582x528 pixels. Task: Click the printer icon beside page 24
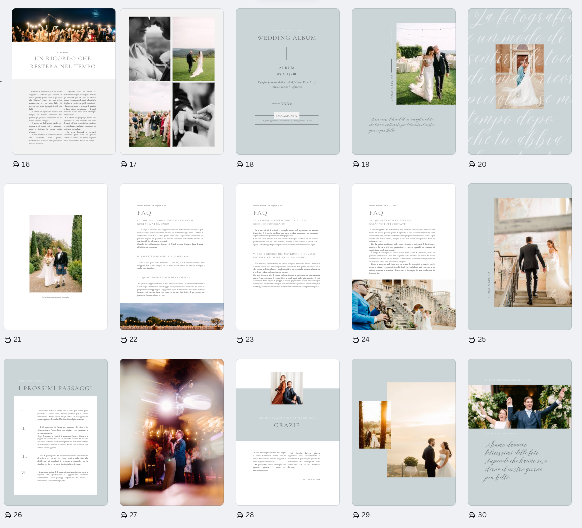click(x=356, y=340)
